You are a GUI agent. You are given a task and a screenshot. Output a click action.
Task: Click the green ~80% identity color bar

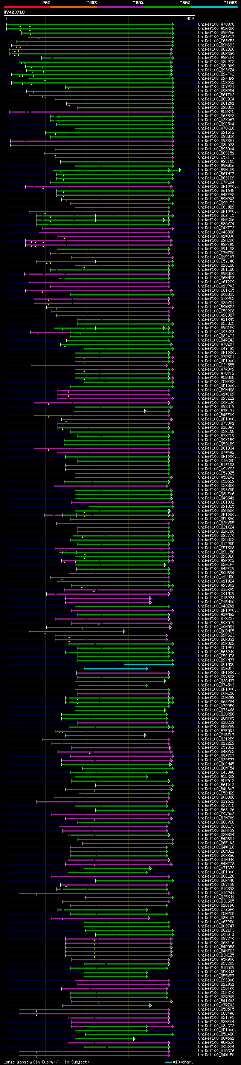167,7
